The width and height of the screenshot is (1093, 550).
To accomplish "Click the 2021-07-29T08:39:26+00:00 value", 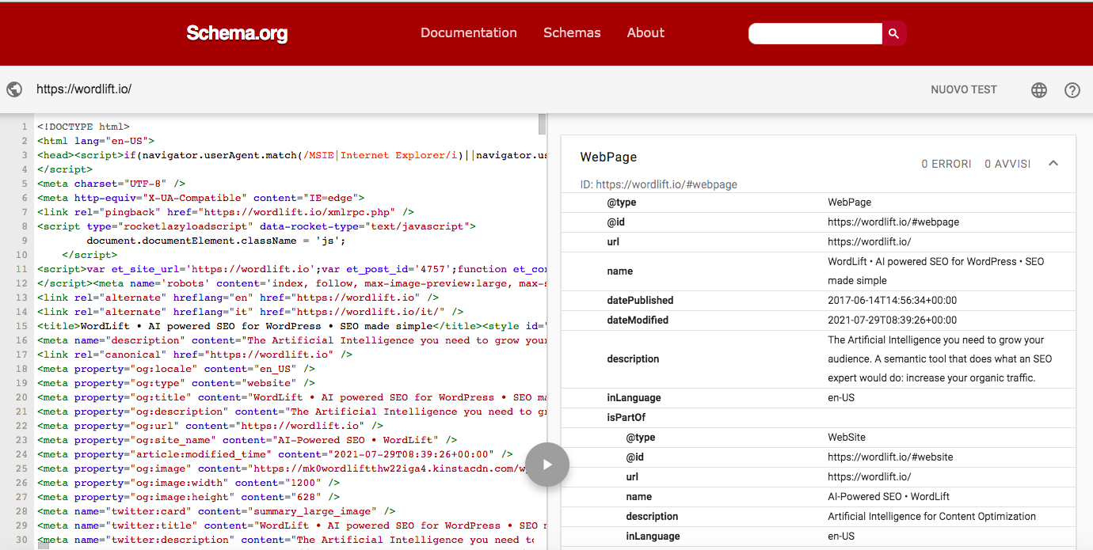I will coord(893,321).
